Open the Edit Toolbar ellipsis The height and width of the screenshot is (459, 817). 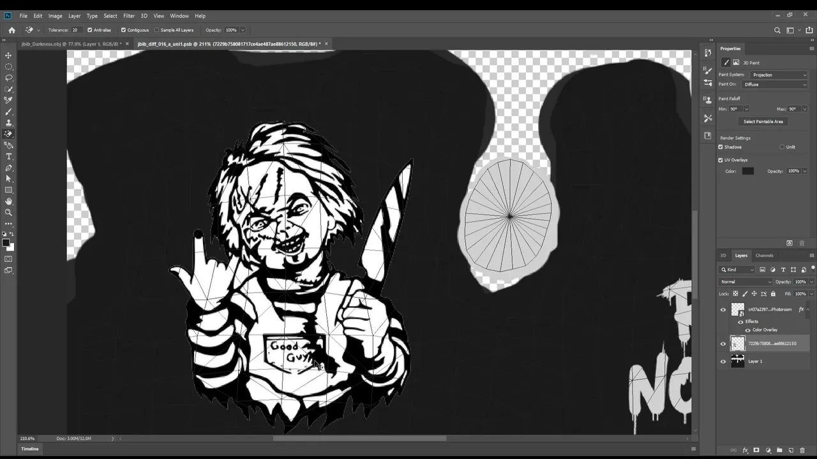9,224
